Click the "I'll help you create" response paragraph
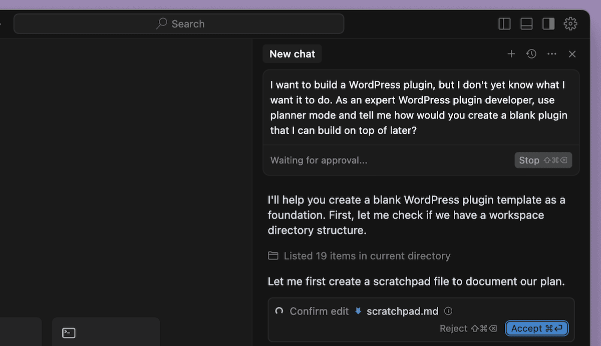Image resolution: width=601 pixels, height=346 pixels. point(417,215)
